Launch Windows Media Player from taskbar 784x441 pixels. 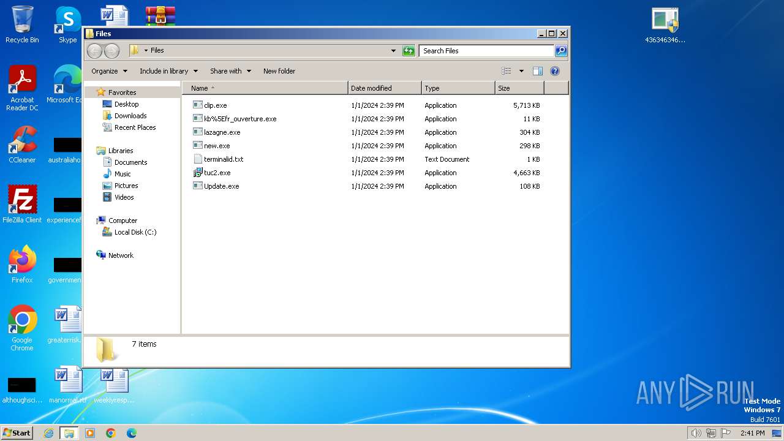coord(90,433)
